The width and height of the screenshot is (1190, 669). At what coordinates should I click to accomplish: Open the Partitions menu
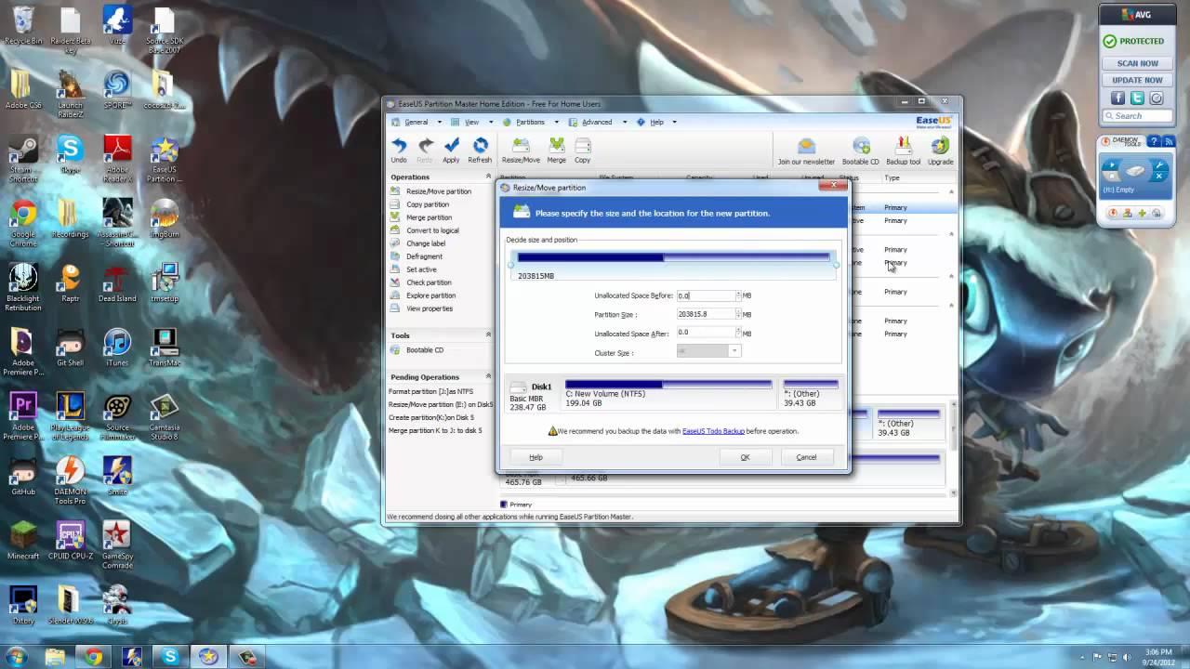[x=530, y=122]
